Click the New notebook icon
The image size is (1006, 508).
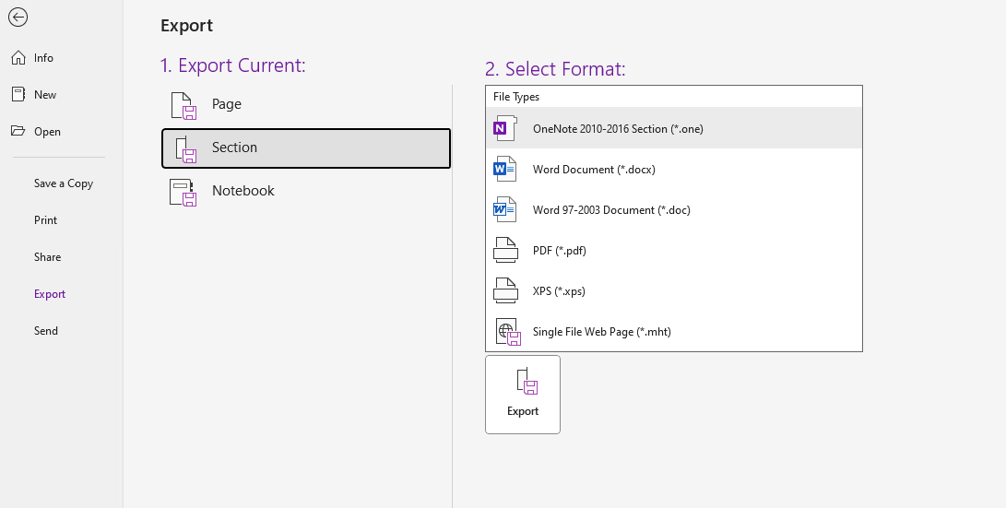point(18,95)
